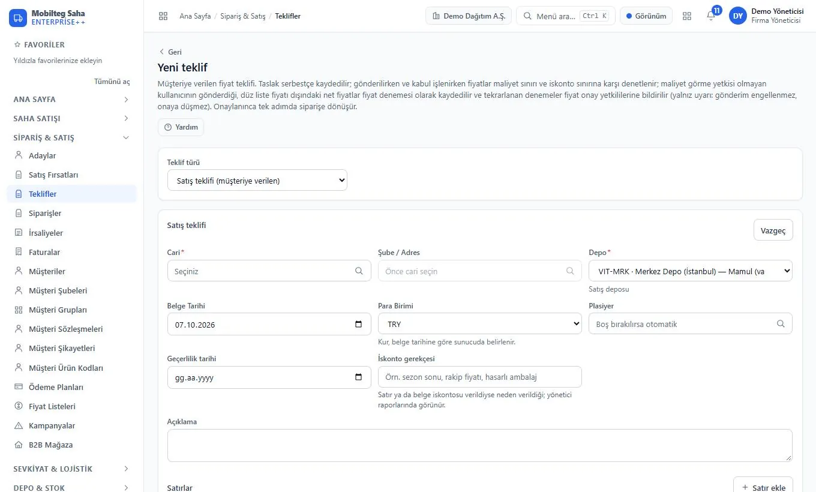Click the Mobilteg Saha truck logo
The image size is (816, 492).
18,18
